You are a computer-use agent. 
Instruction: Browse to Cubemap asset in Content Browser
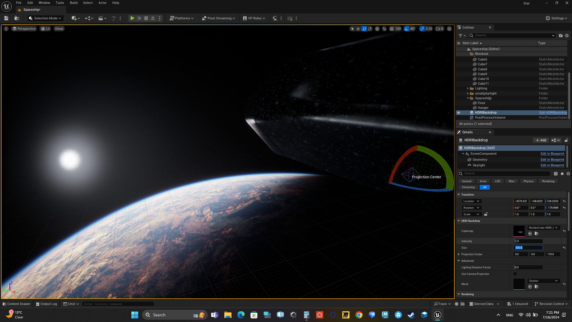tap(536, 234)
